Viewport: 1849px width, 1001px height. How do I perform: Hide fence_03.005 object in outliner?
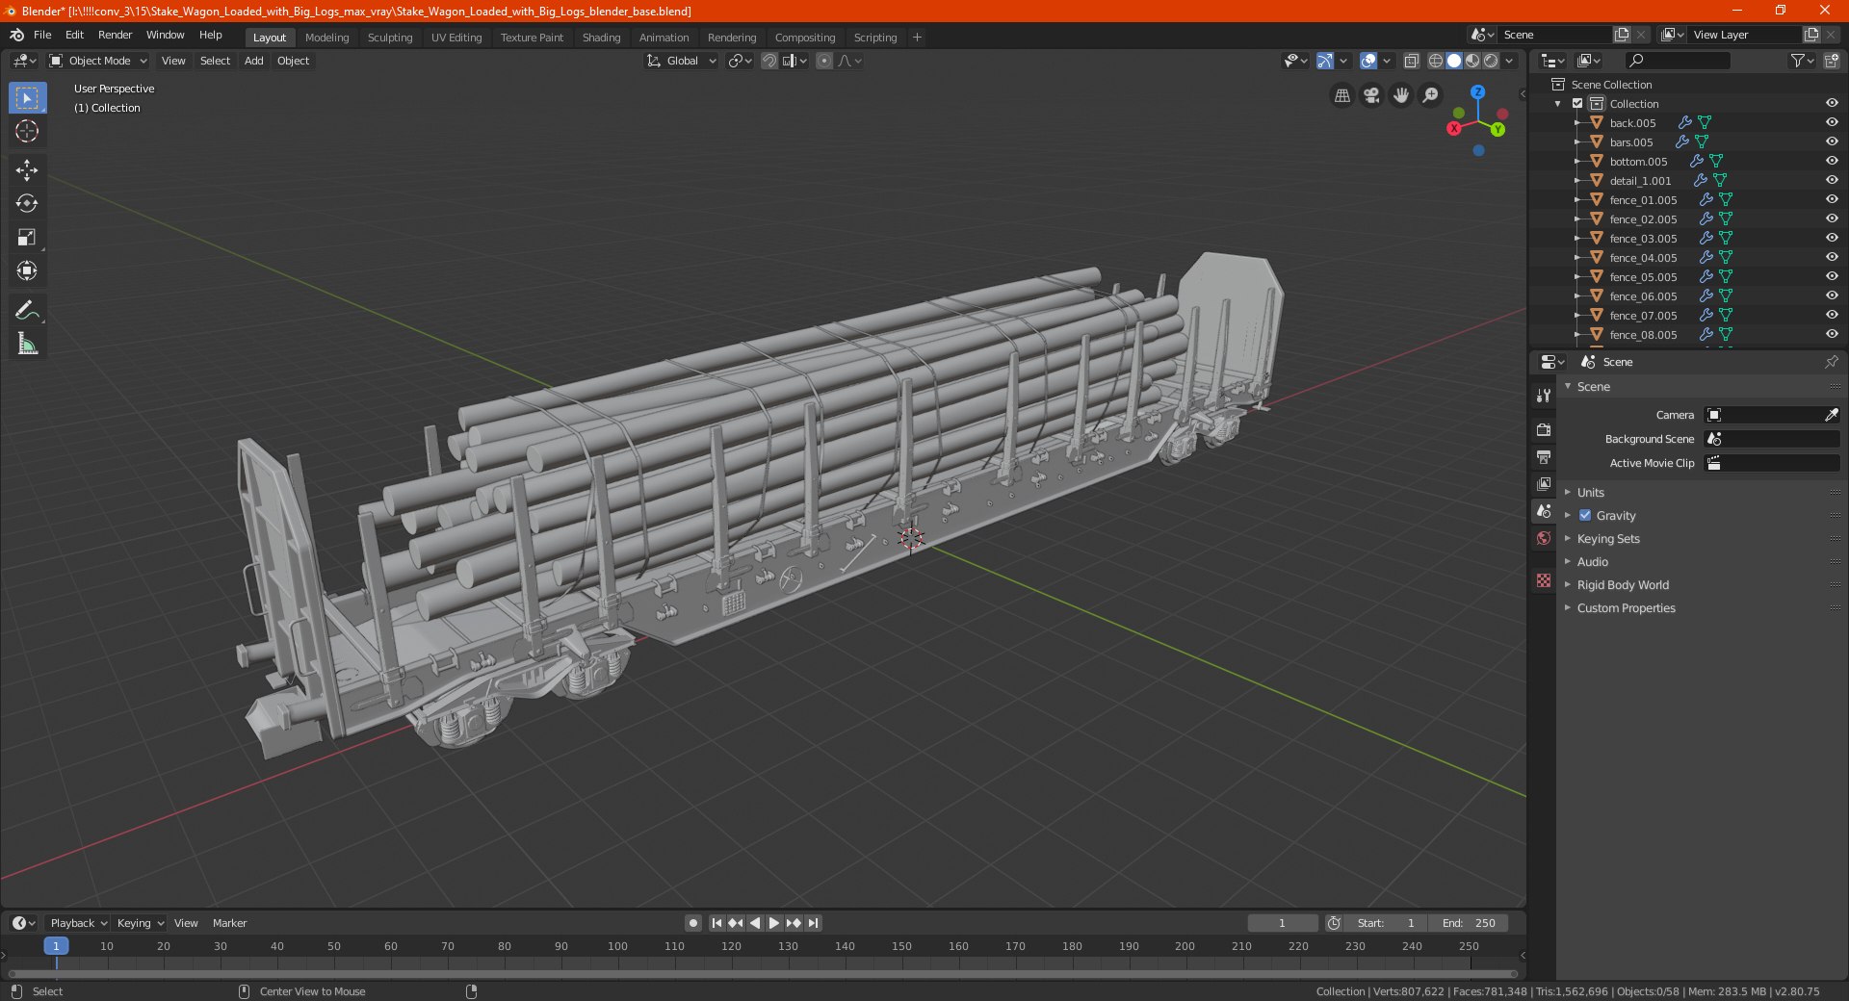(x=1832, y=238)
